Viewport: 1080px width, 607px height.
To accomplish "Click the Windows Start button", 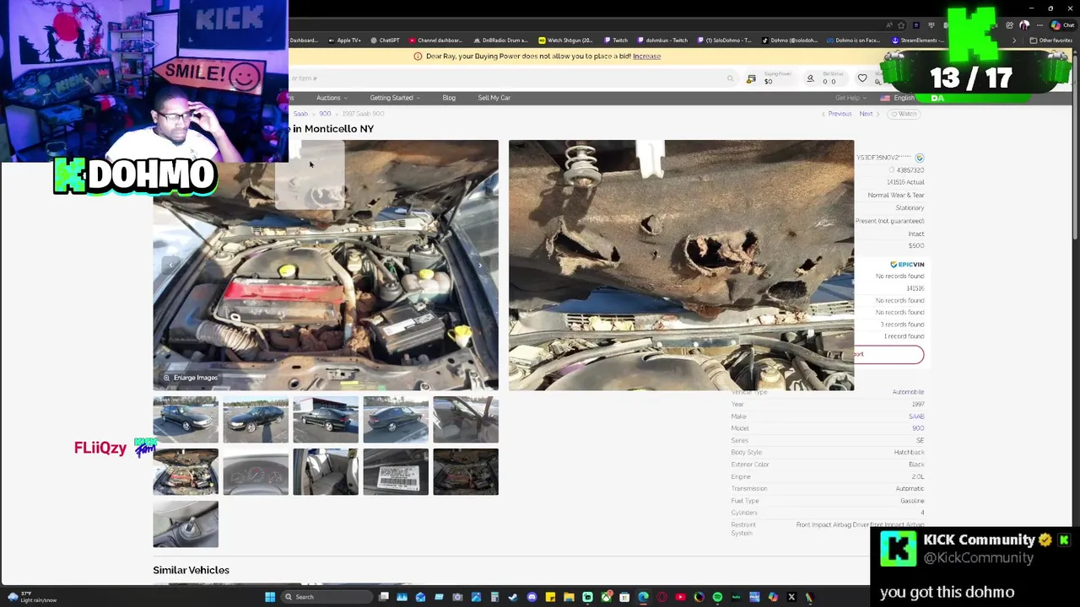I will click(270, 597).
